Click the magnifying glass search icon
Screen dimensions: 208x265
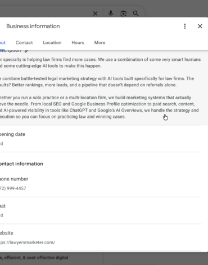[x=135, y=14]
